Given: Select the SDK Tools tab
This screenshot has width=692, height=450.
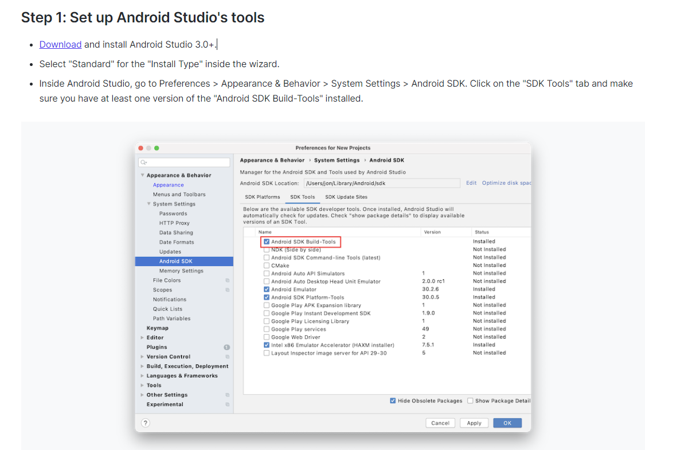Looking at the screenshot, I should click(303, 197).
